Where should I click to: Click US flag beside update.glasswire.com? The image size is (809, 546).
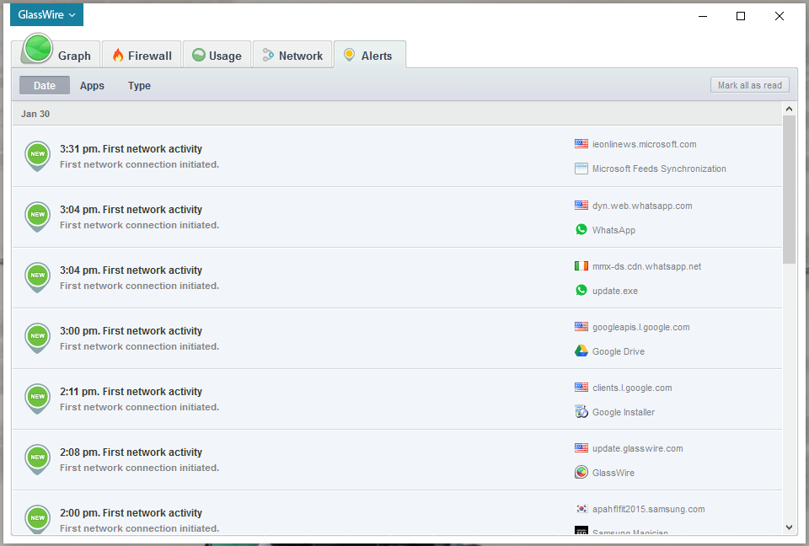coord(581,447)
